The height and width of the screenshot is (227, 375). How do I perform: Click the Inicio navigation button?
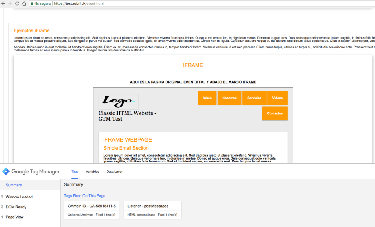[207, 98]
